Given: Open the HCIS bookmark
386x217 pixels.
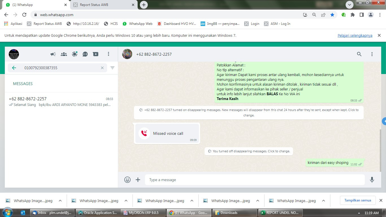Looking at the screenshot, I should click(x=111, y=24).
